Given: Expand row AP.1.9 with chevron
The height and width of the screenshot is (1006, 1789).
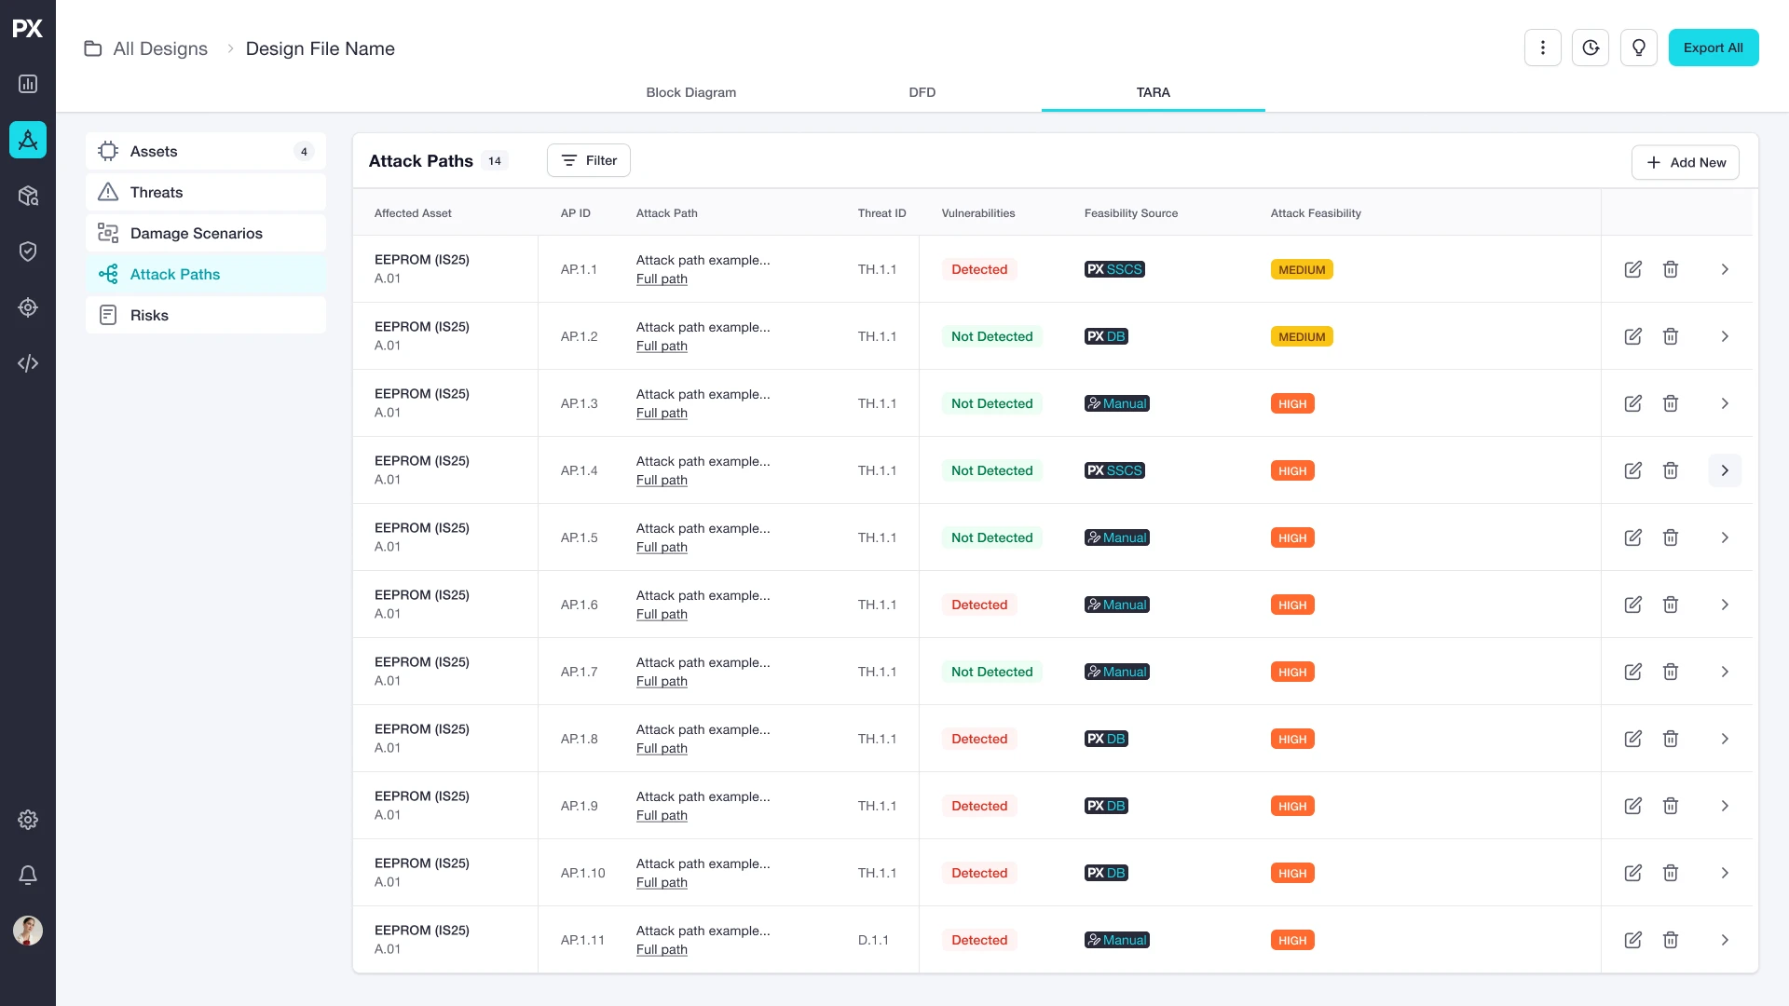Looking at the screenshot, I should [1725, 806].
